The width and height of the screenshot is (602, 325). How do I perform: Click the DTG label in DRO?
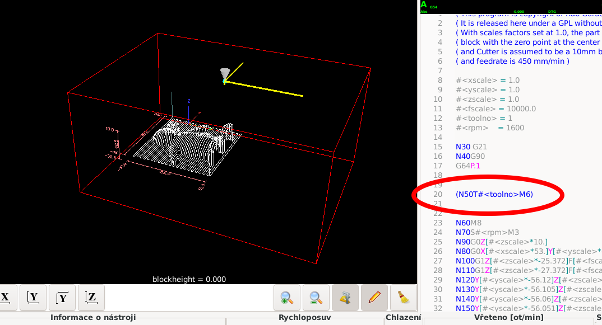552,12
